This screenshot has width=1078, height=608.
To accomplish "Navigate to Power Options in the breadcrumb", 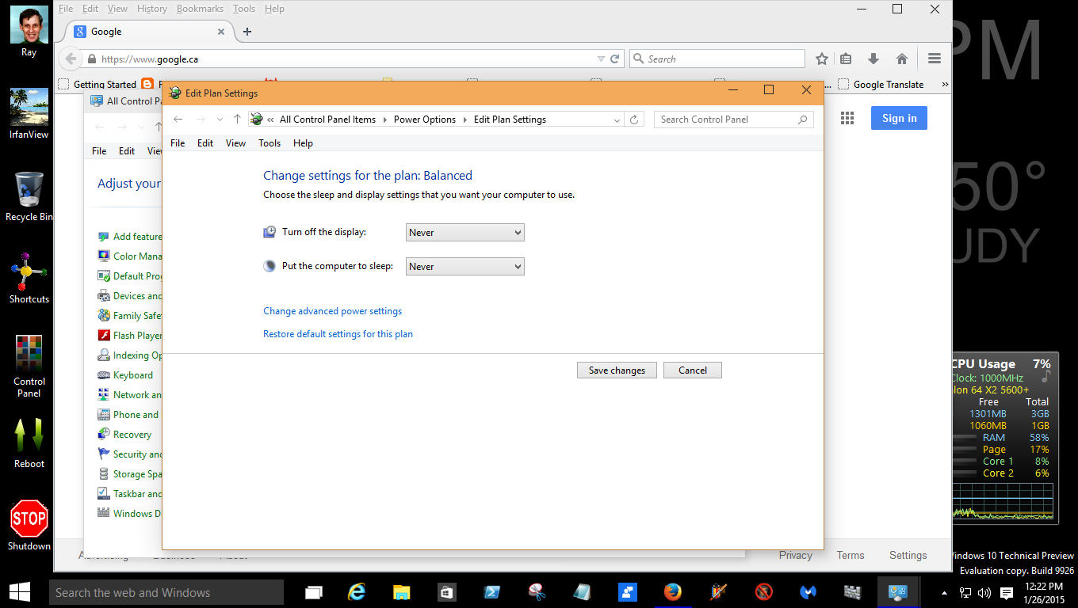I will coord(425,120).
